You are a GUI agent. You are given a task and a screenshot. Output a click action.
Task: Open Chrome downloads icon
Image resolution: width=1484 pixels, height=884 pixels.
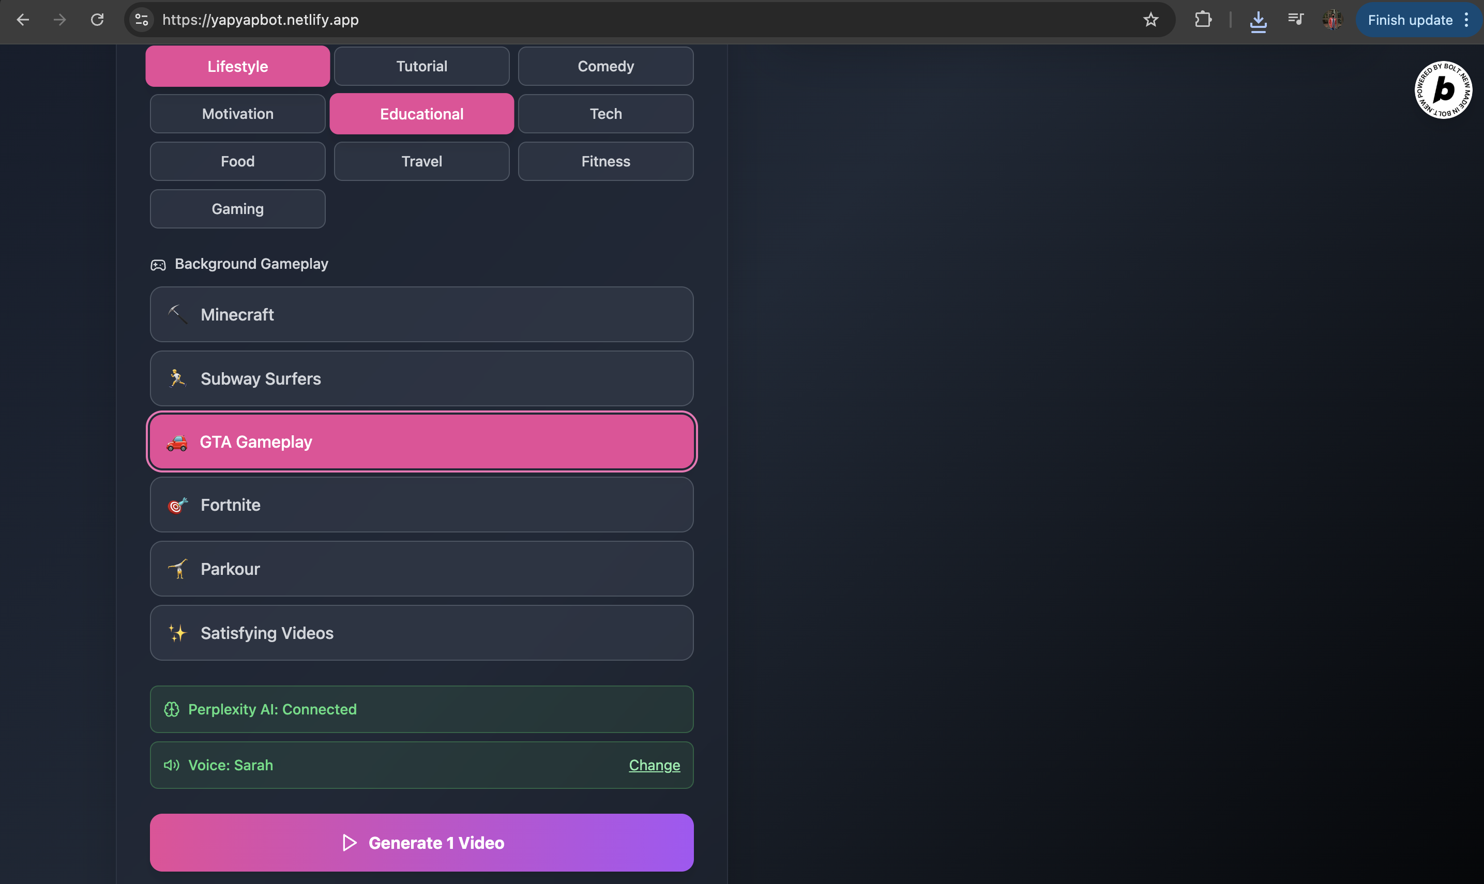coord(1258,21)
